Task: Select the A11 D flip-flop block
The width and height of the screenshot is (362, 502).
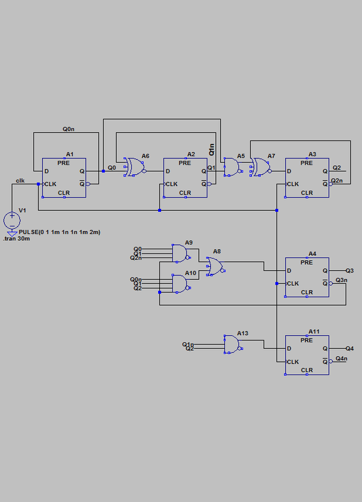Action: tap(307, 355)
